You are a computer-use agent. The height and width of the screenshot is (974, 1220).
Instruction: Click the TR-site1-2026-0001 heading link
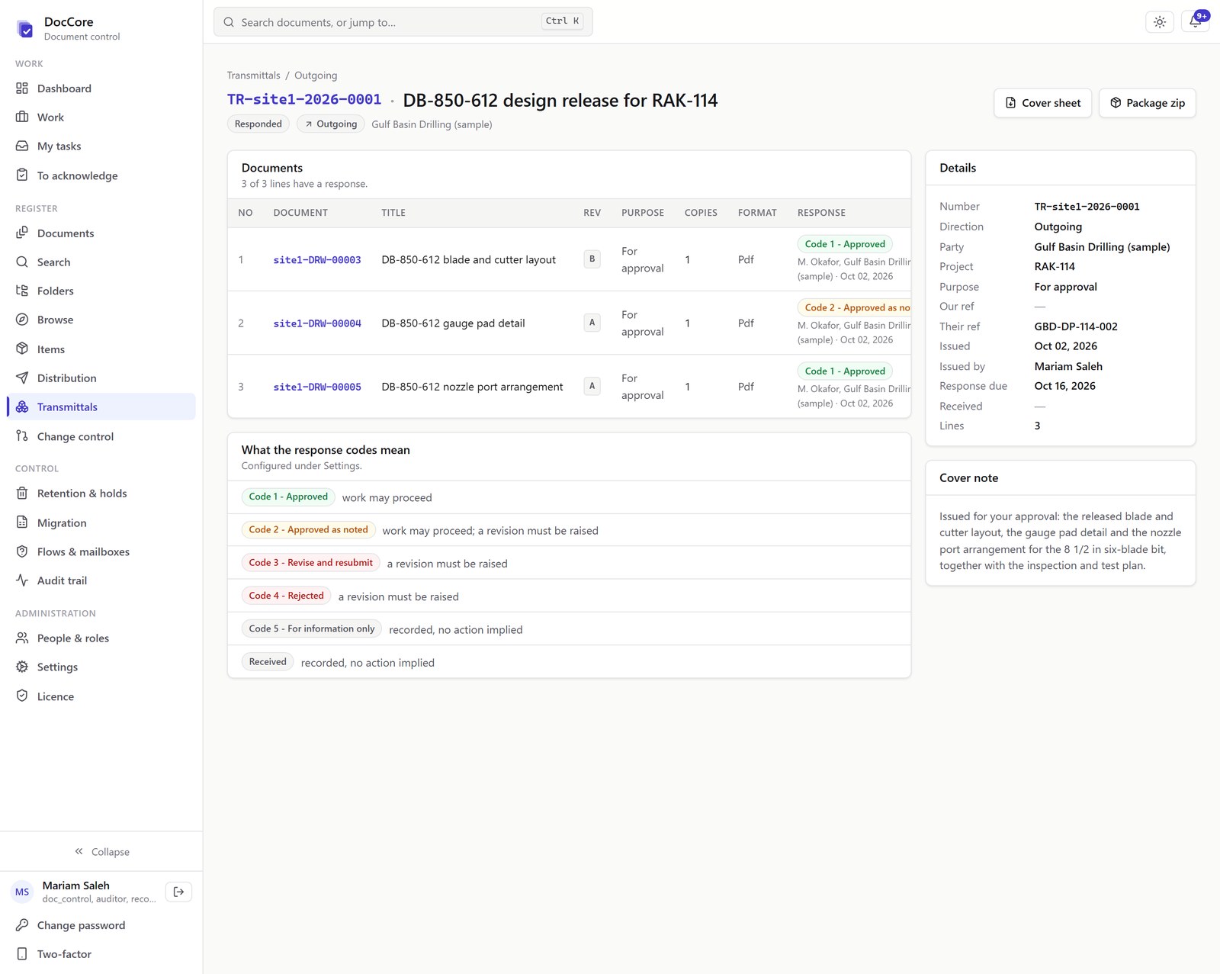click(x=304, y=100)
